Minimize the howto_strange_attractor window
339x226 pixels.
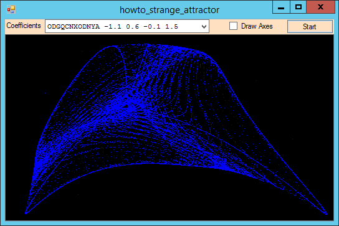(281, 7)
